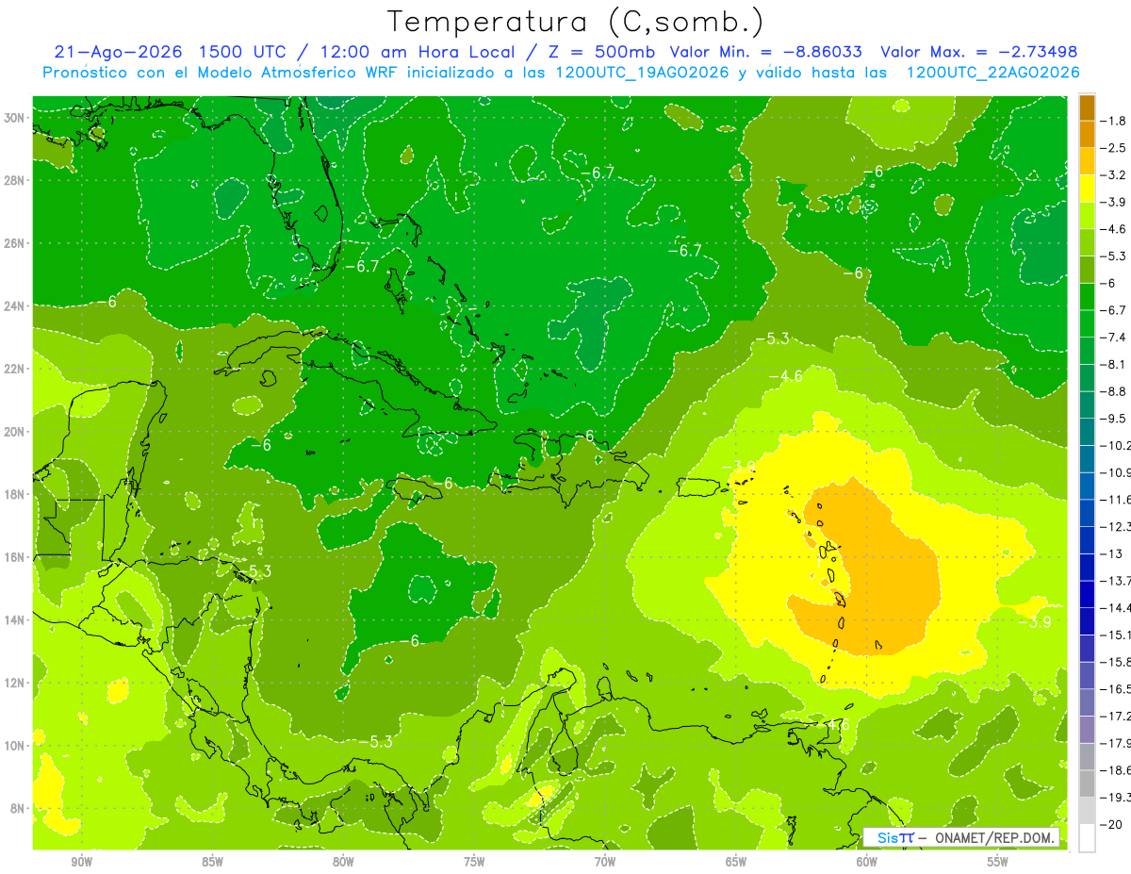Click the "-3.9" contour label near 14N east edge

click(1035, 620)
